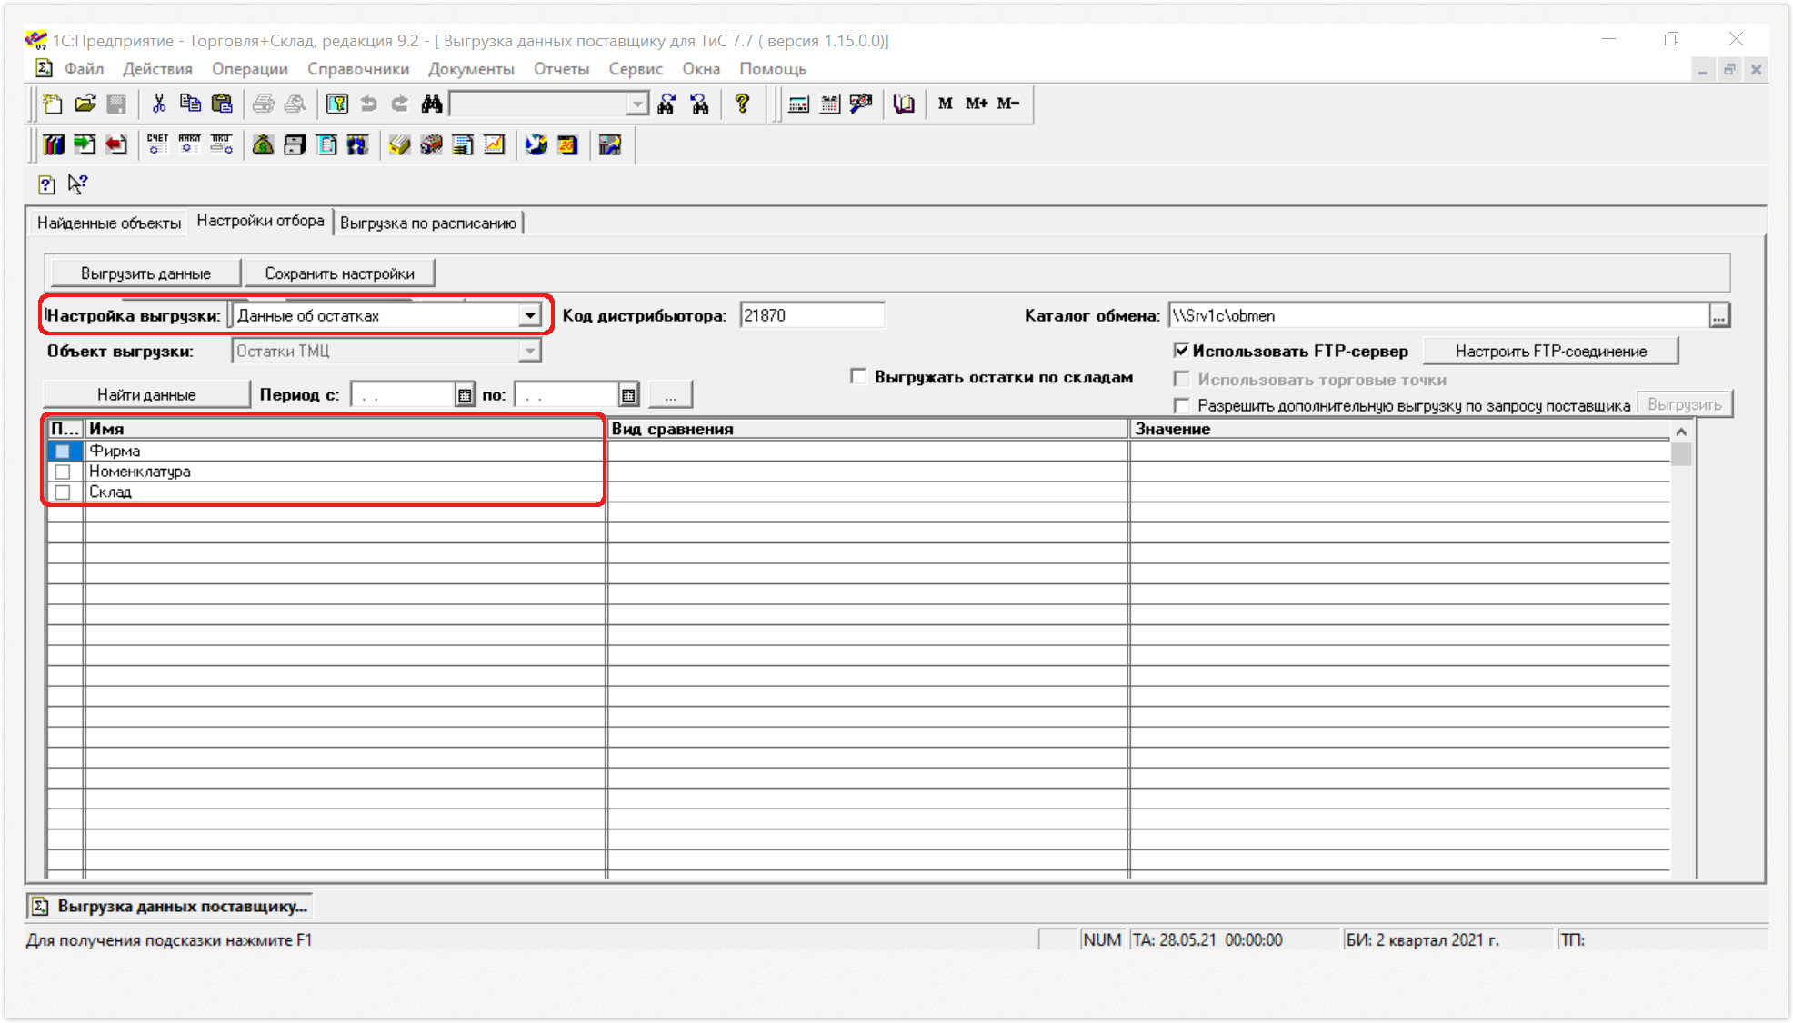Click the Вид сравнения column header

tap(867, 429)
